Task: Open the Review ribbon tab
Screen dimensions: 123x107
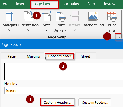Action: pos(109,4)
